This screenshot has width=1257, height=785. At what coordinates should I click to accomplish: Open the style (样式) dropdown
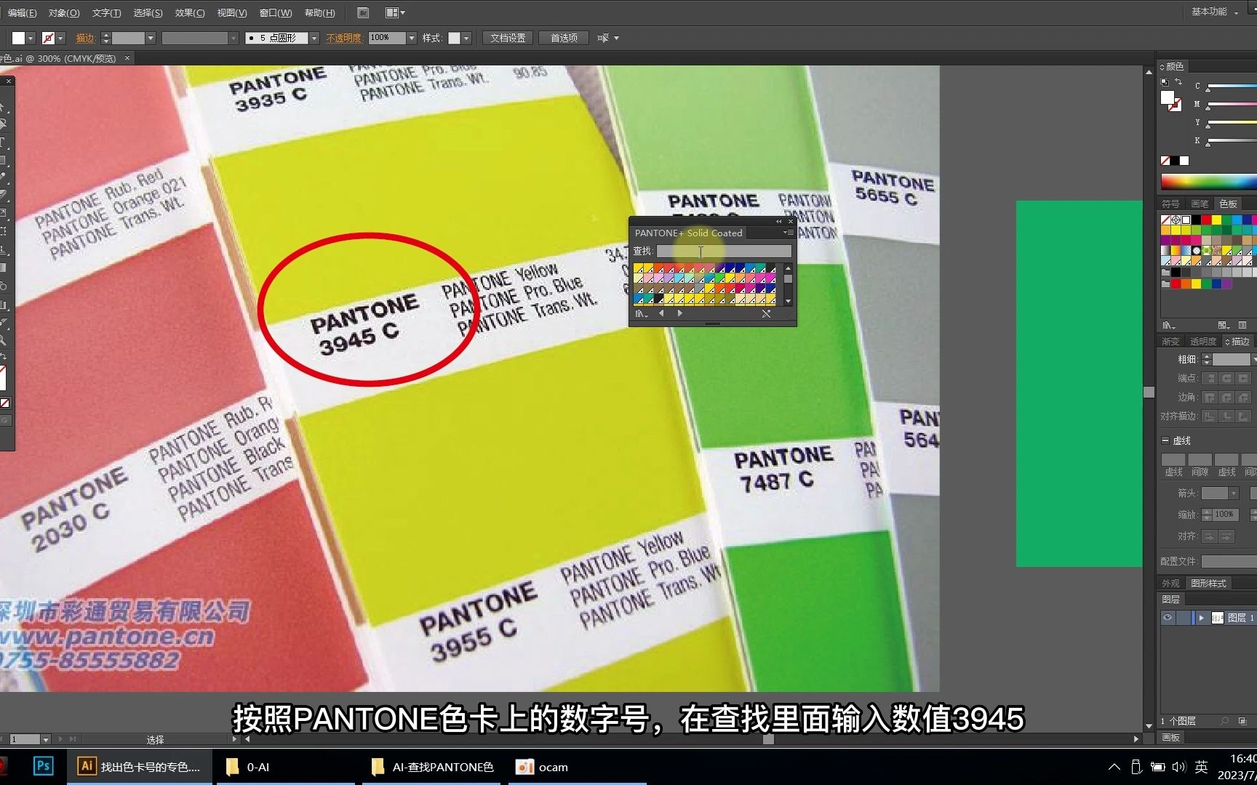point(466,39)
